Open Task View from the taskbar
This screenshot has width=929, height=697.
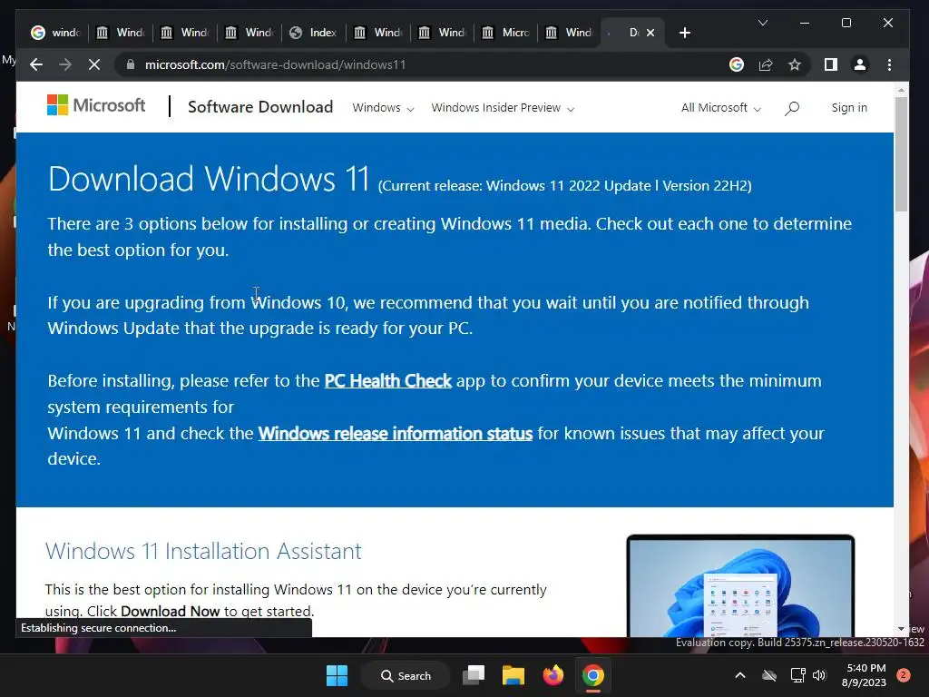[x=474, y=675]
